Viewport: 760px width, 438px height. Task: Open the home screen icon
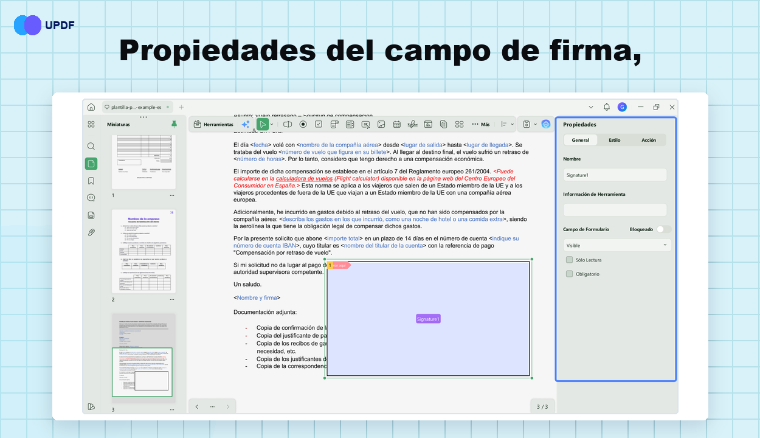tap(91, 107)
